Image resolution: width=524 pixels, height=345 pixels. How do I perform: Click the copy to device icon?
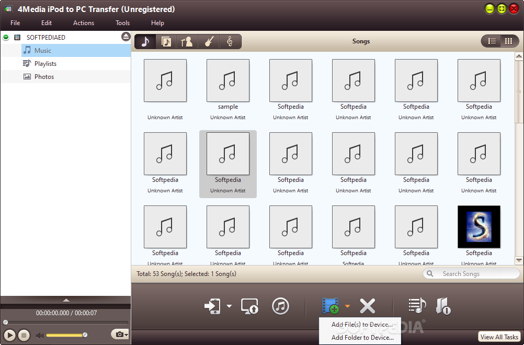[212, 306]
